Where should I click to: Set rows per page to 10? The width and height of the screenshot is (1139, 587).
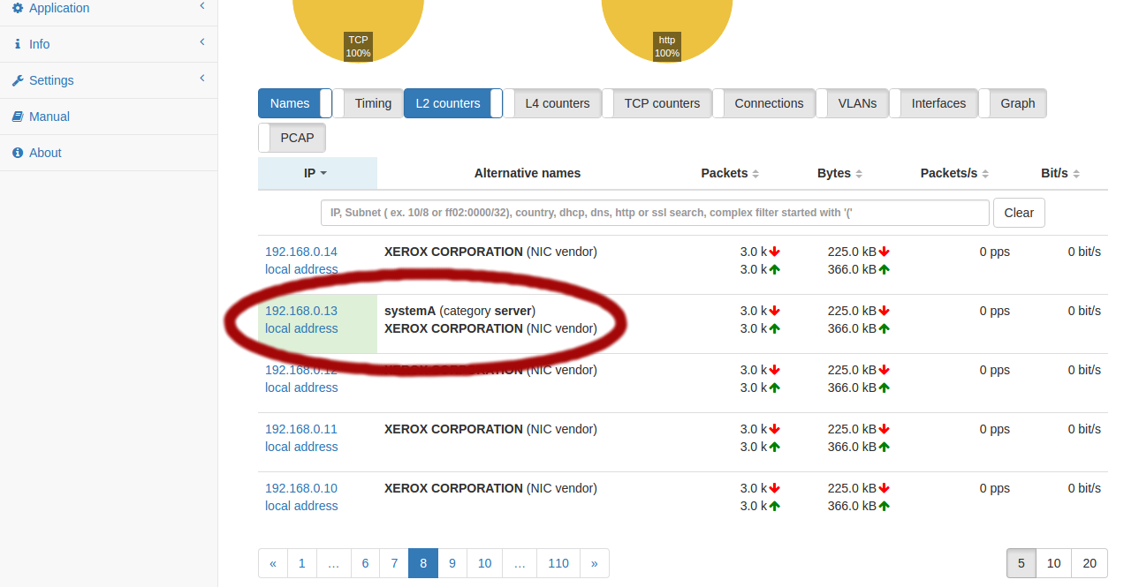click(x=1054, y=563)
